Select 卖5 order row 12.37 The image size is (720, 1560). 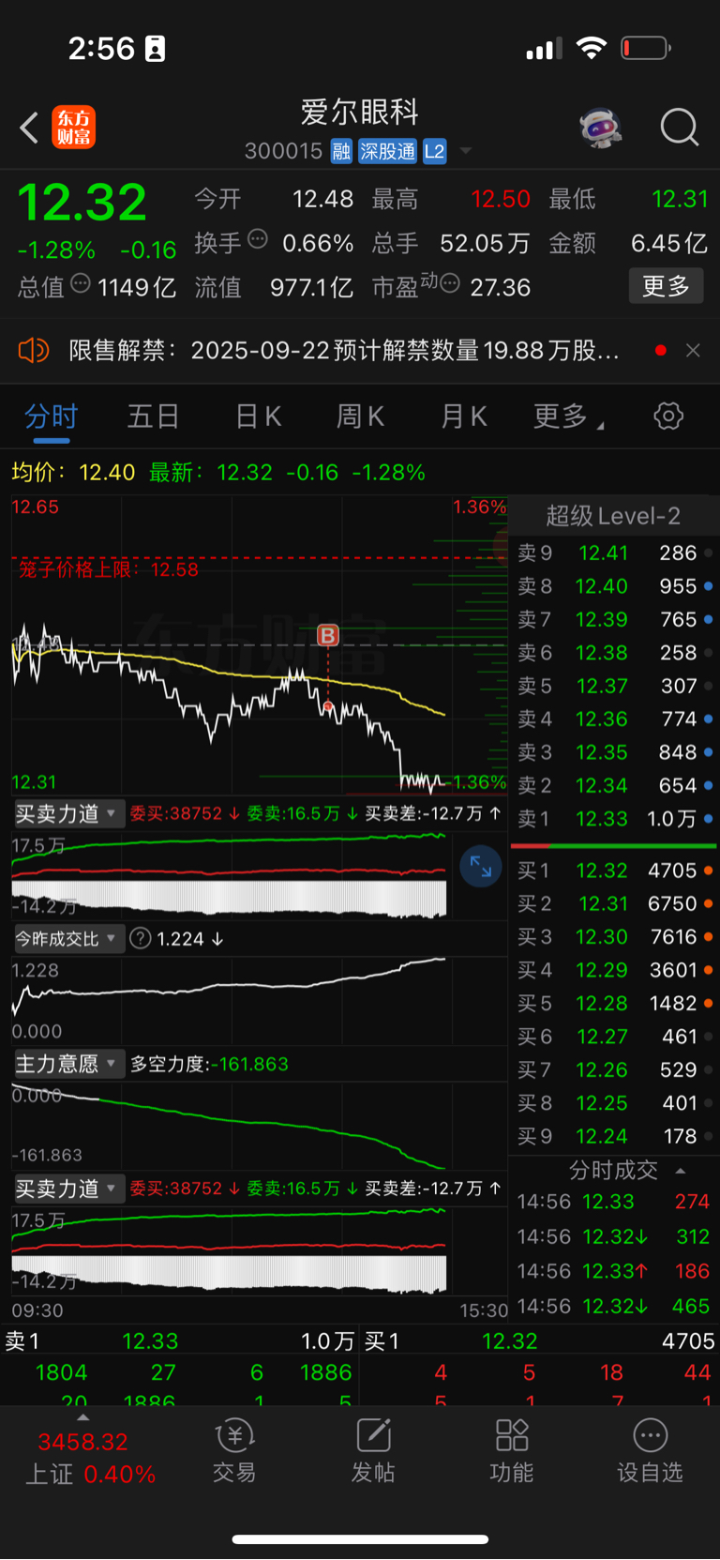(615, 686)
